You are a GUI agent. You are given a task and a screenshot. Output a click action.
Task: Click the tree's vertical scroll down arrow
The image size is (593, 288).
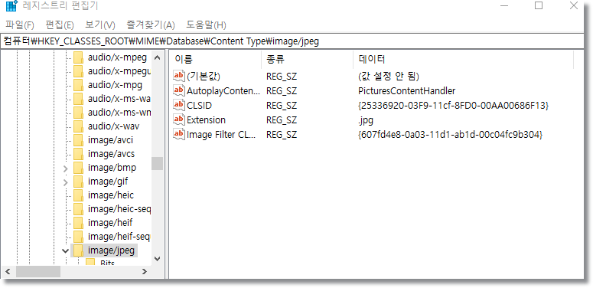coord(158,259)
